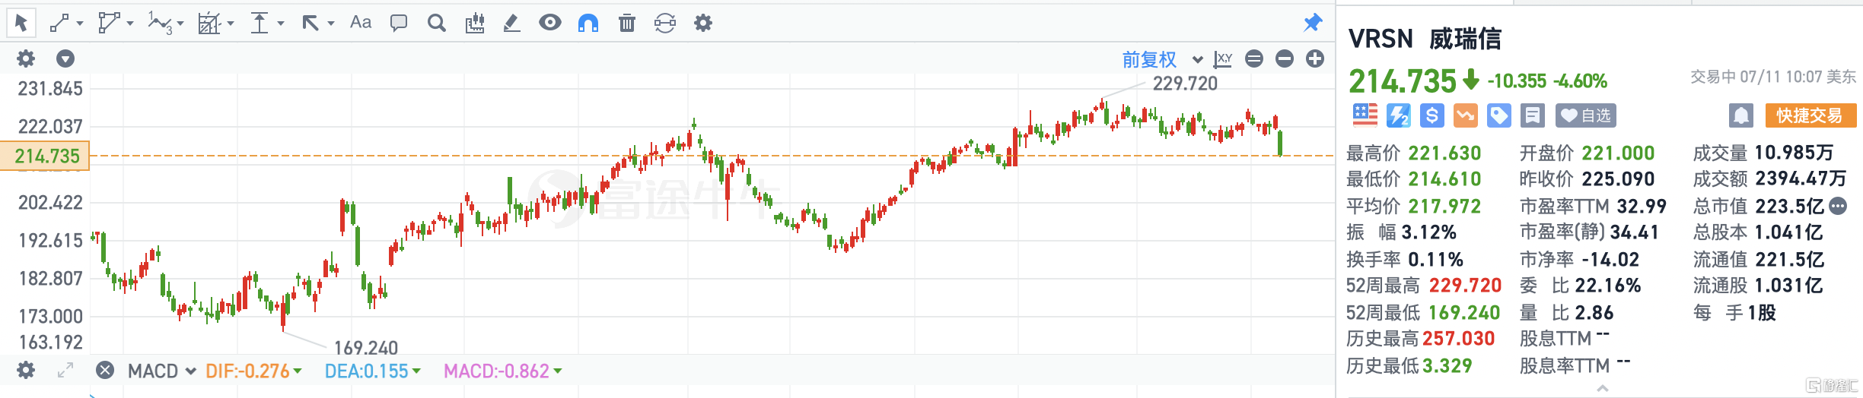Add VRSN to watchlist via 自选
Image resolution: width=1863 pixels, height=398 pixels.
point(1585,115)
